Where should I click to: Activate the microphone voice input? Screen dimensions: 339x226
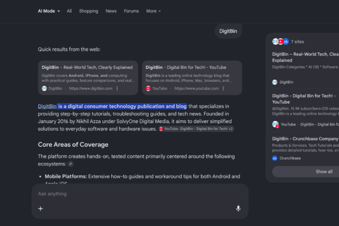click(238, 208)
